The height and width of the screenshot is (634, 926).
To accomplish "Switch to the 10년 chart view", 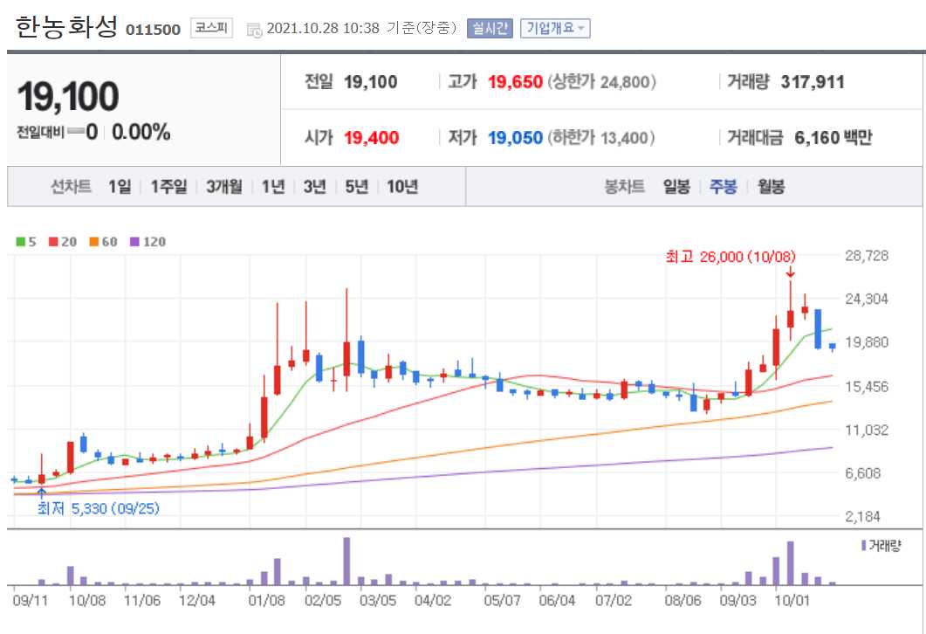I will coord(403,186).
